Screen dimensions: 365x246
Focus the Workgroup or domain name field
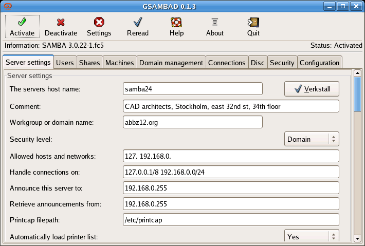(x=193, y=122)
